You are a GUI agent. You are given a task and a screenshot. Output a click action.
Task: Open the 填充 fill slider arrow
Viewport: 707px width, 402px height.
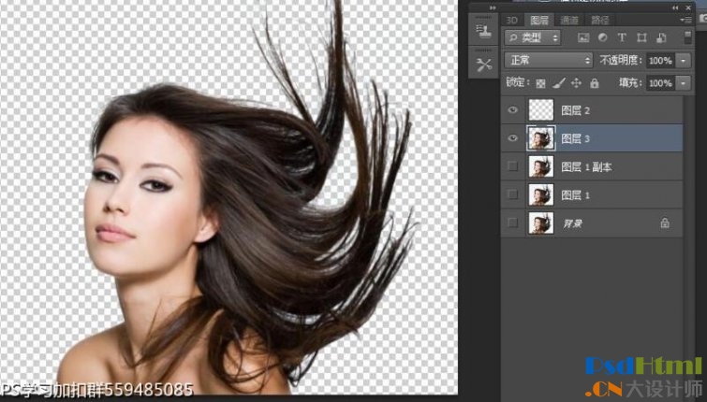coord(684,83)
